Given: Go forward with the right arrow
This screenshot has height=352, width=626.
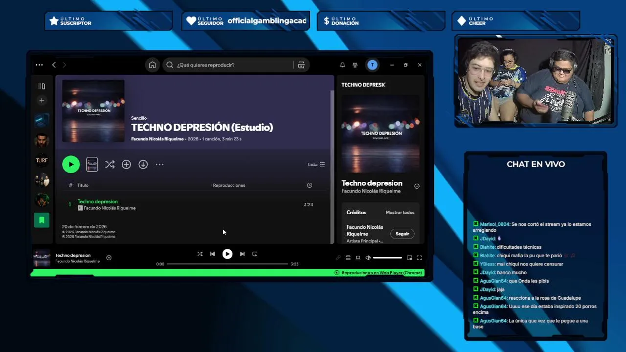Looking at the screenshot, I should pyautogui.click(x=64, y=65).
